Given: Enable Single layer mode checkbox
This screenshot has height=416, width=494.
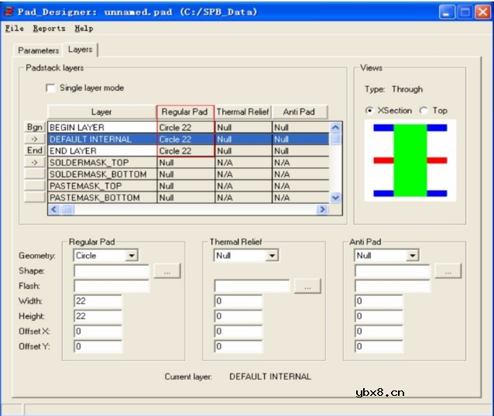Looking at the screenshot, I should pos(51,88).
